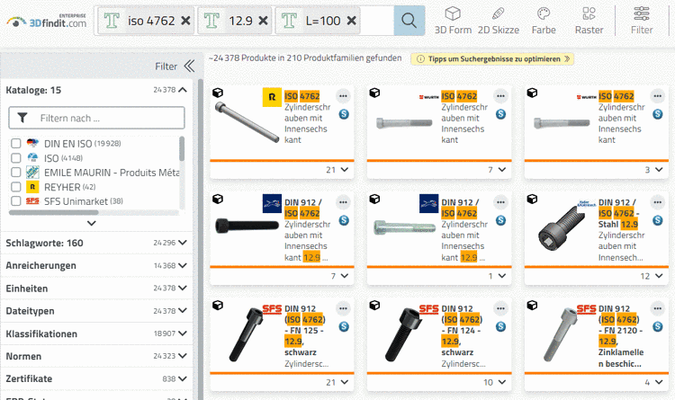Open options menu of SFS FN 2120 card
This screenshot has height=400, width=675.
(657, 308)
